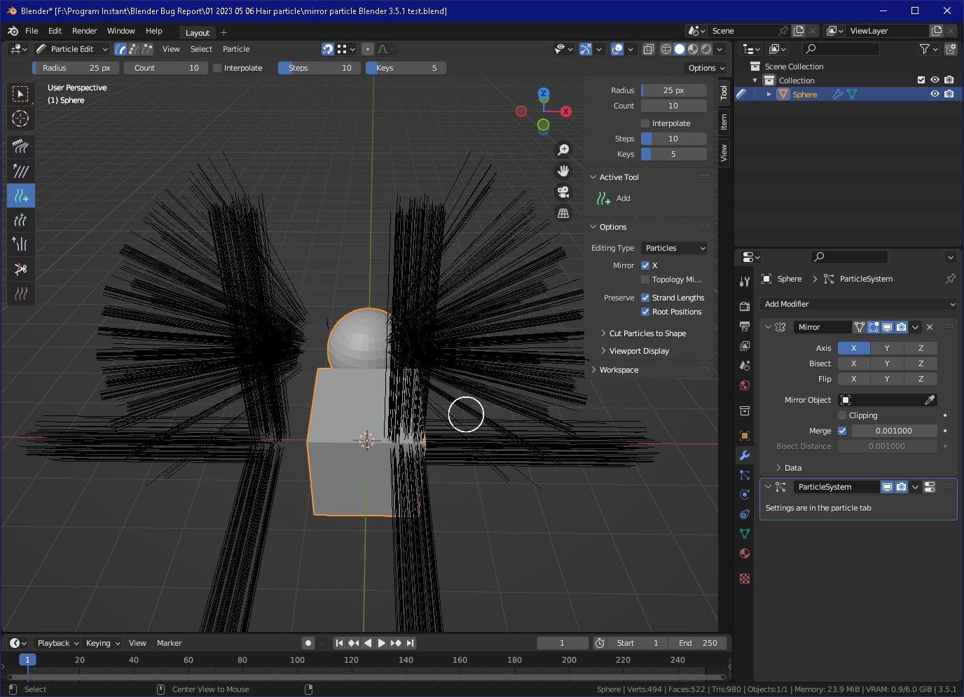Select the Comb tool
Screen dimensions: 964x697
20,146
